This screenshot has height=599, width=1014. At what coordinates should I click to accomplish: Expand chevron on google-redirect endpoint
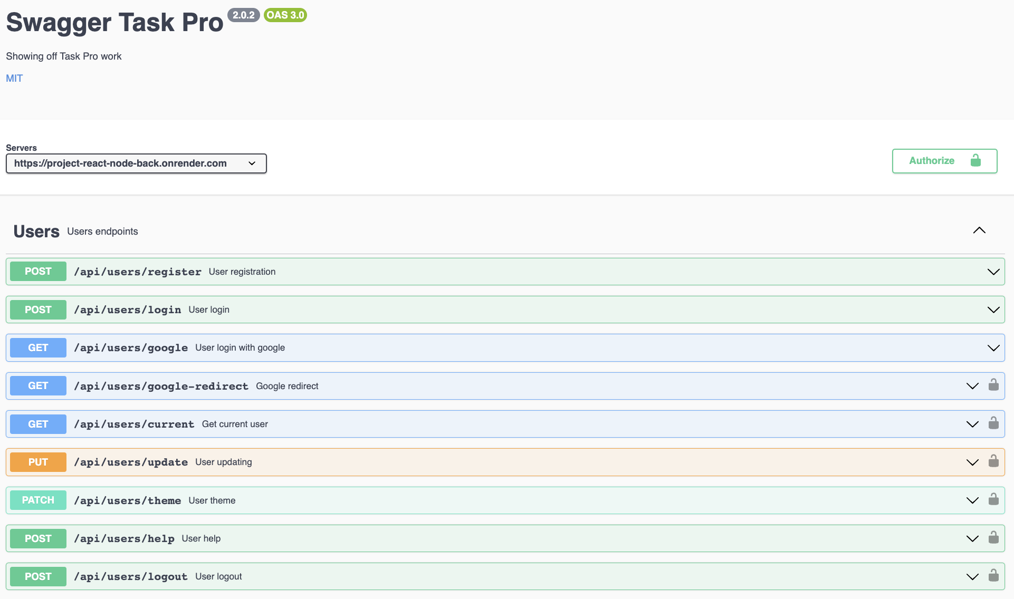(972, 386)
